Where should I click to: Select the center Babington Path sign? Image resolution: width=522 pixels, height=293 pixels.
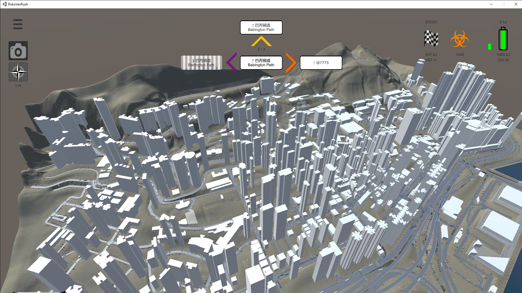tap(261, 63)
